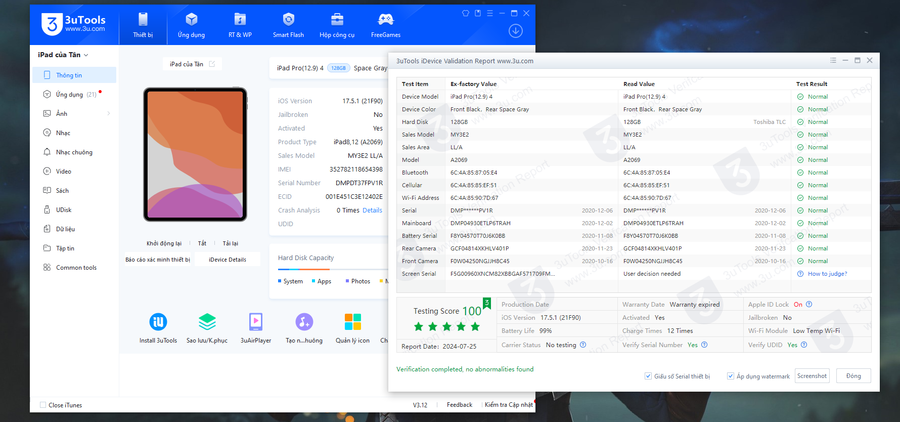This screenshot has width=900, height=422.
Task: Edit the device name iPad của Tân
Action: (x=212, y=64)
